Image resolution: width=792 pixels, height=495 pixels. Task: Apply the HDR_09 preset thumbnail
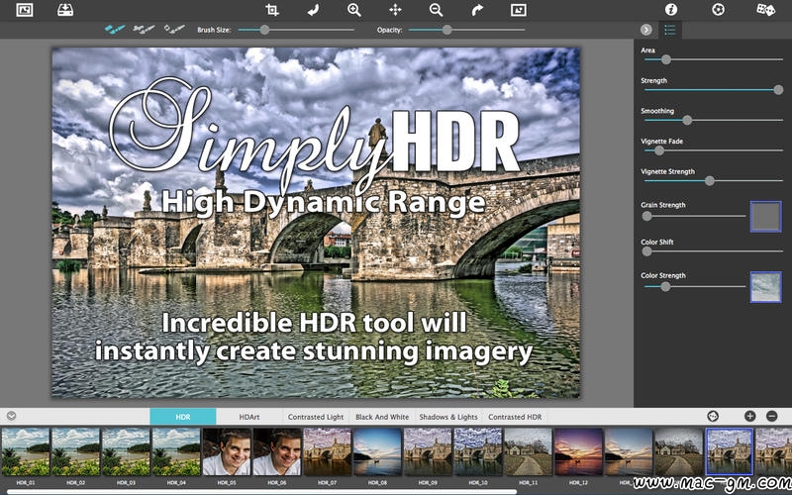[x=428, y=451]
